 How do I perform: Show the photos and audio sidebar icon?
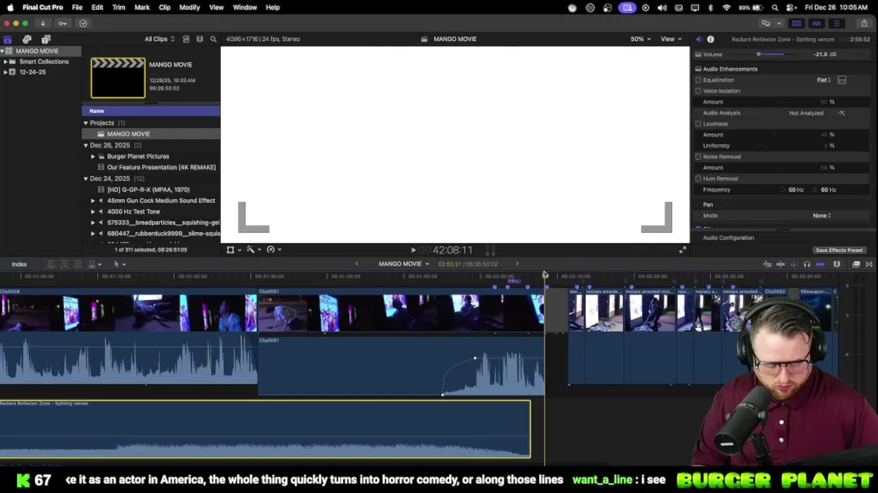(27, 39)
